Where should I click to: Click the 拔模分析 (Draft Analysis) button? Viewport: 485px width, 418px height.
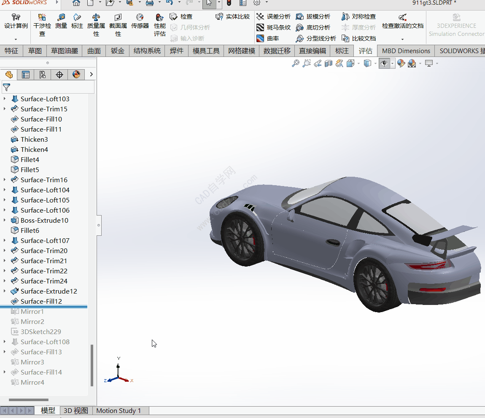coord(313,16)
